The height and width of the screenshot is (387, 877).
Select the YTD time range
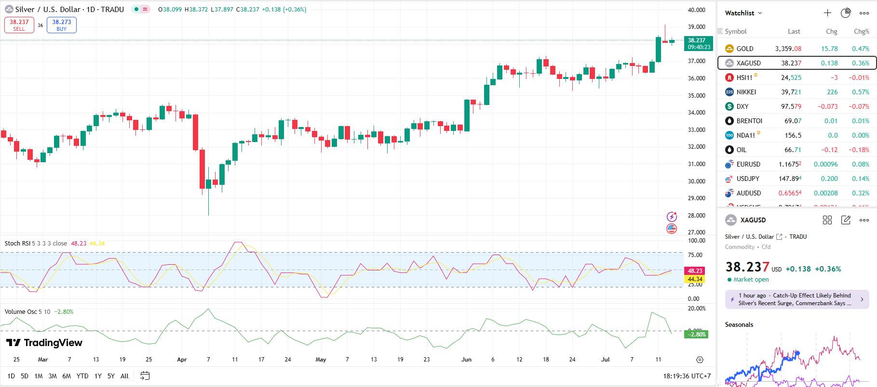(82, 376)
